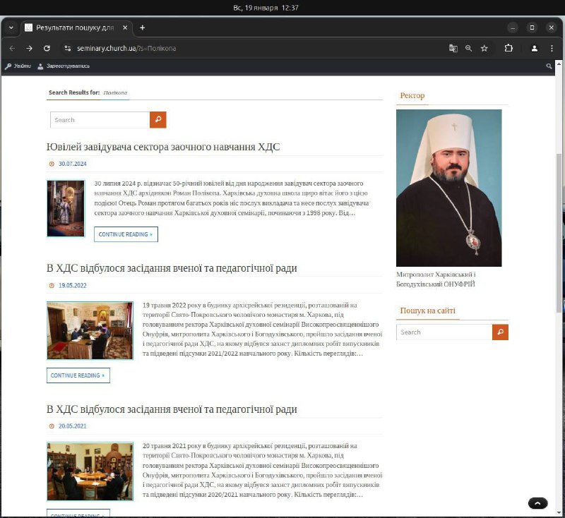
Task: Open the Extensions puzzle menu
Action: (x=509, y=48)
